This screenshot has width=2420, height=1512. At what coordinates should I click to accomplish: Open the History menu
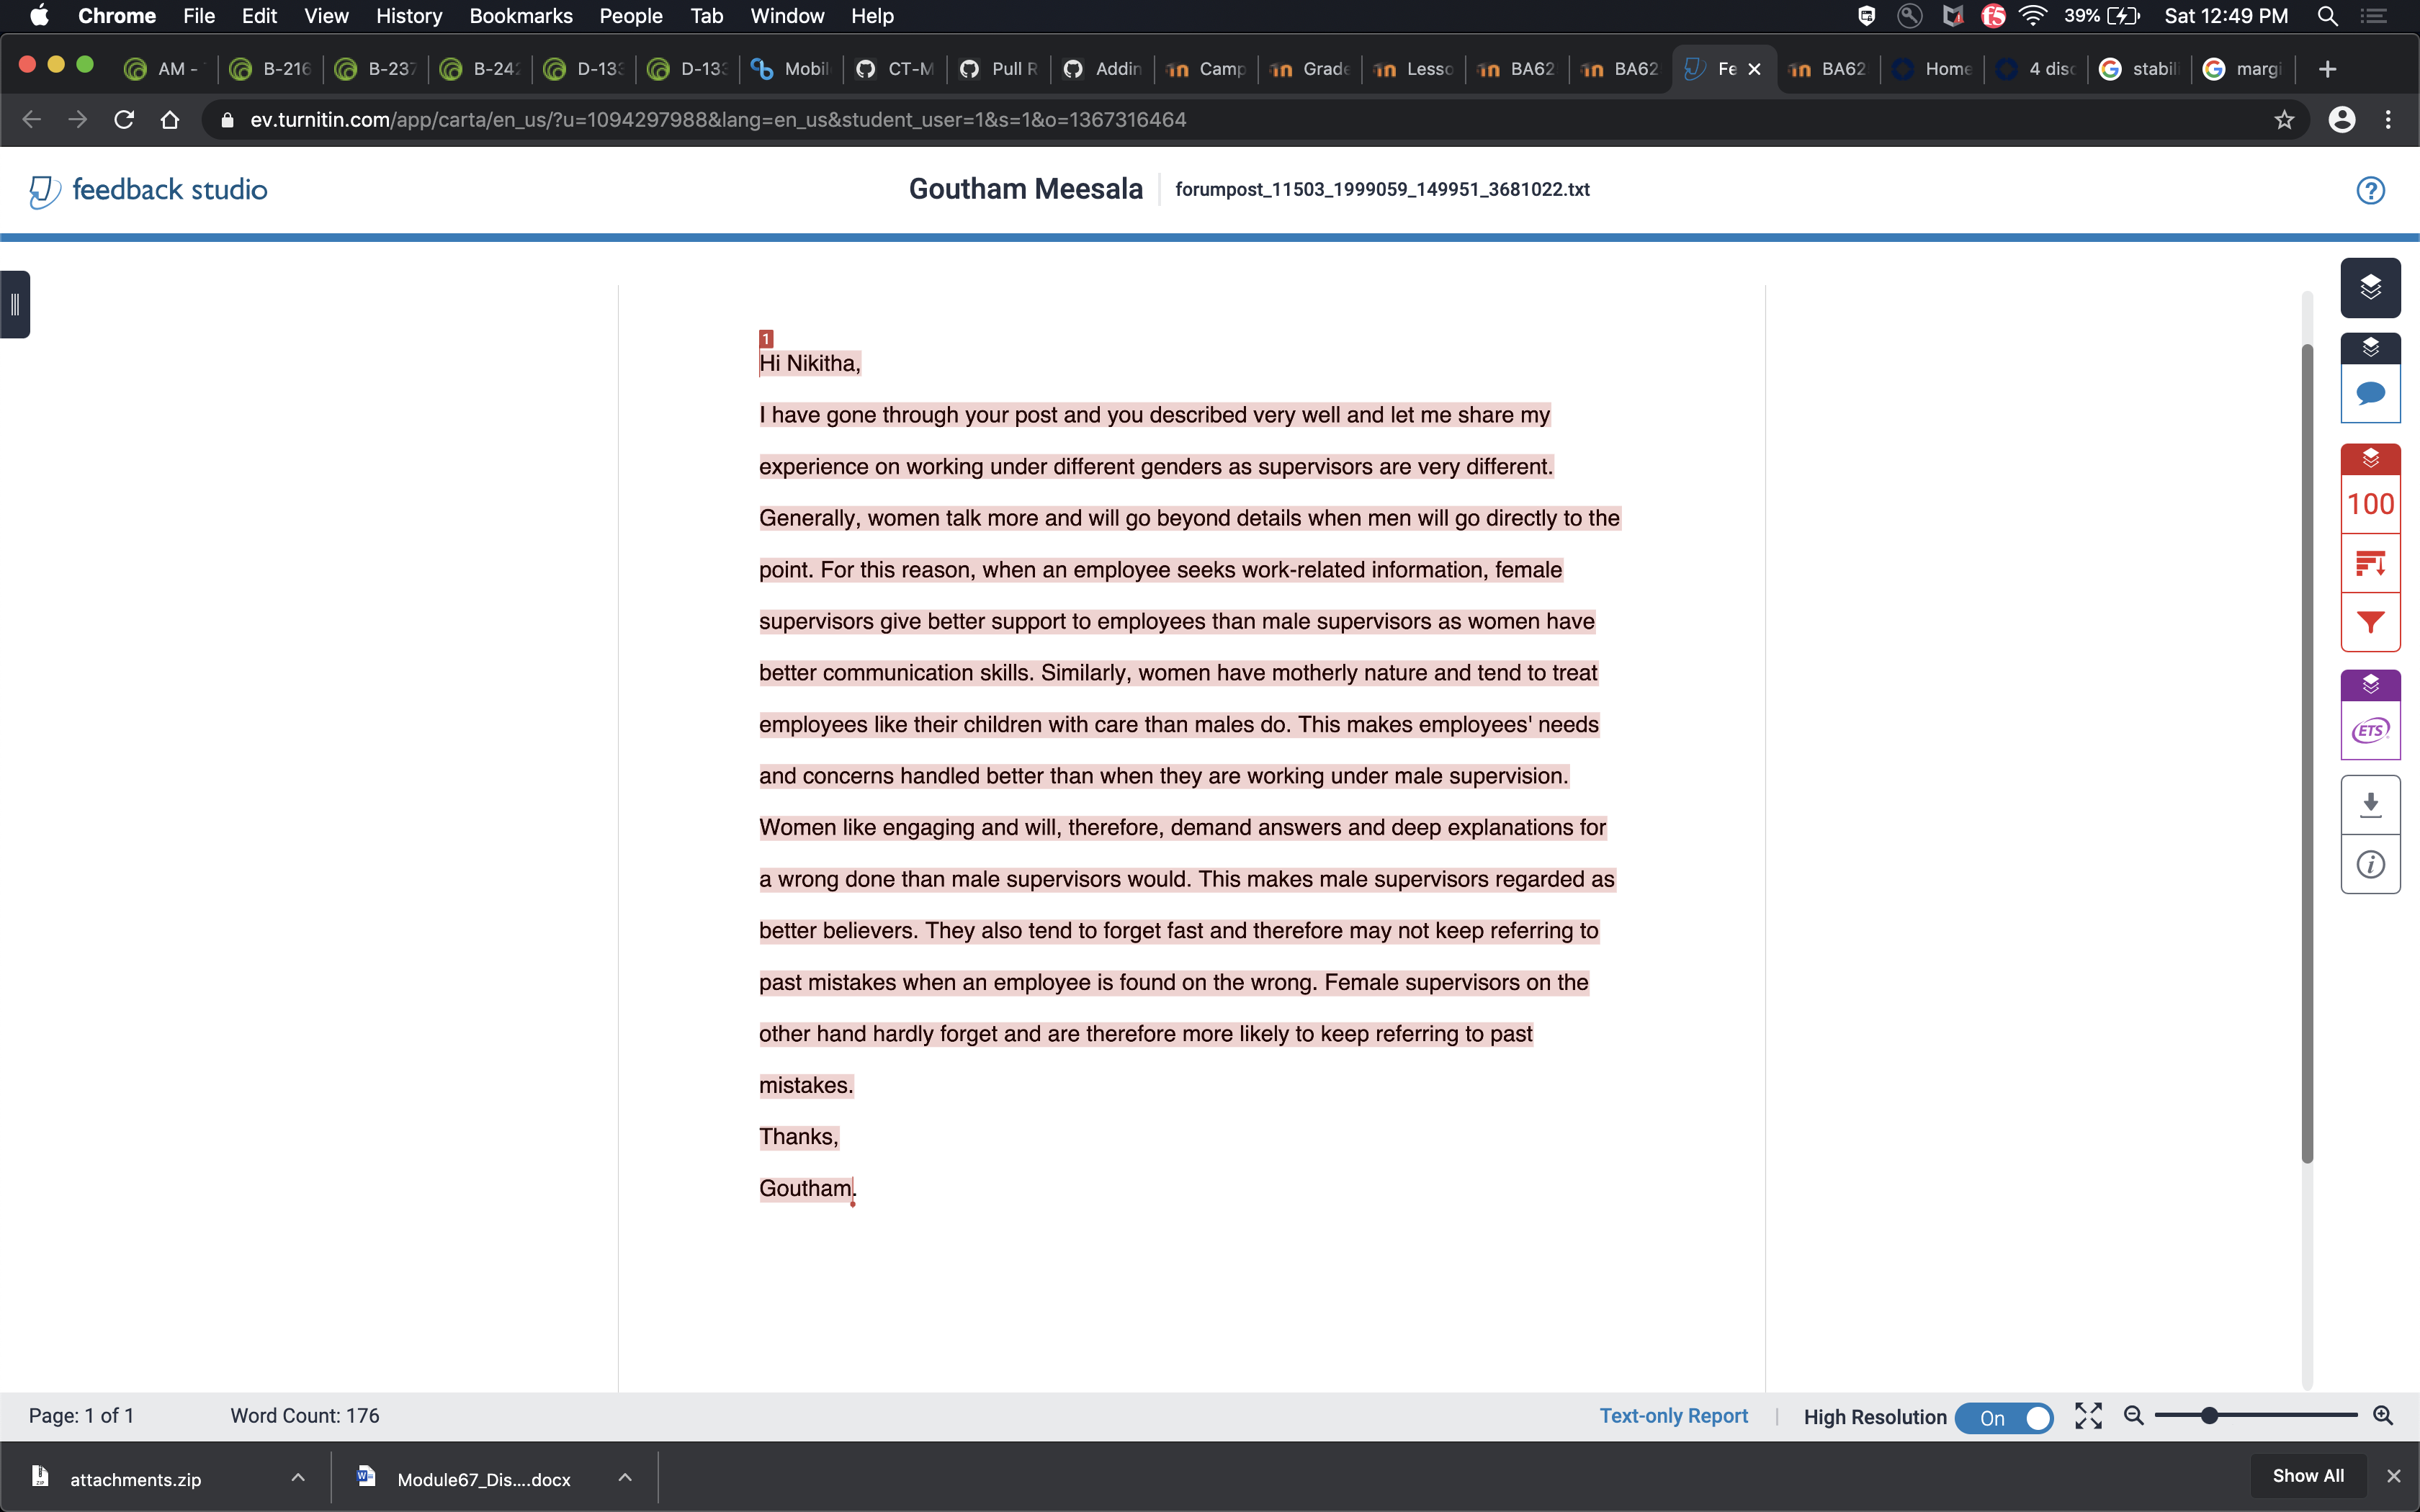pos(408,16)
